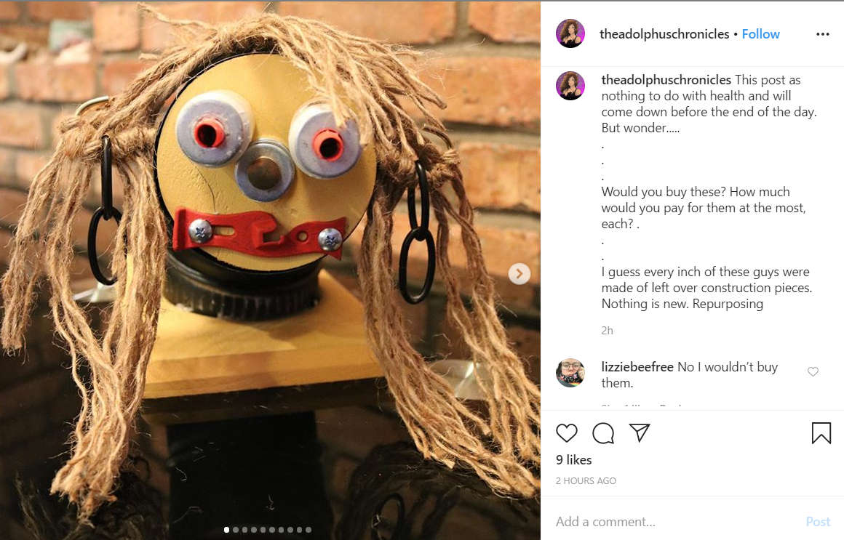Open the robot head photo
This screenshot has height=540, width=844.
coord(270,270)
